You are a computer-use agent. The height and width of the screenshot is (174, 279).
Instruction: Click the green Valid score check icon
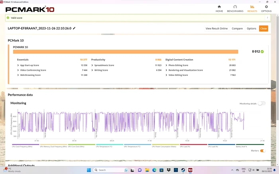(x=8, y=18)
